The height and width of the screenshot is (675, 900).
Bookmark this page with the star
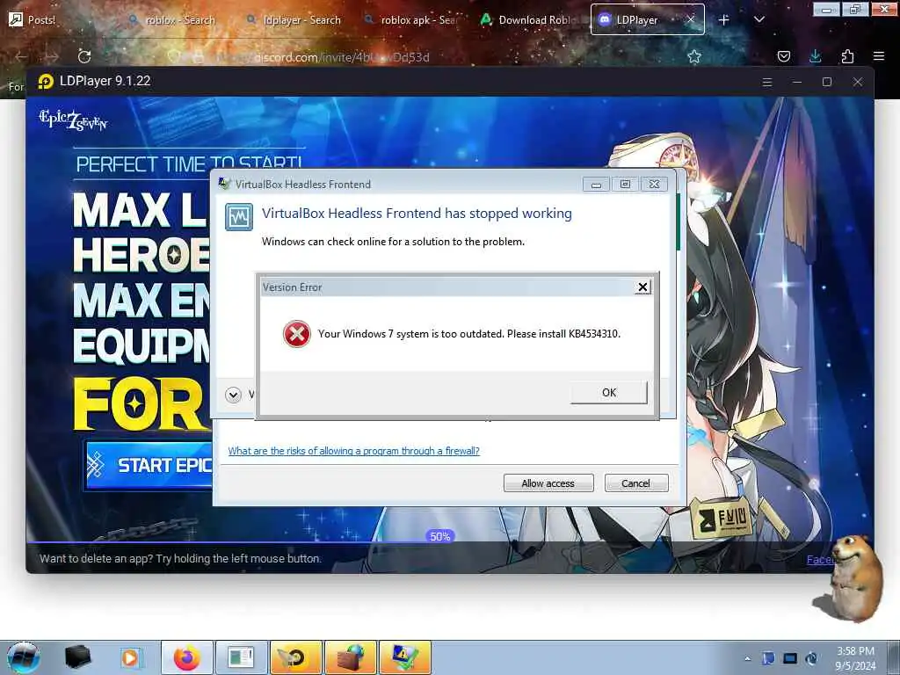(694, 56)
